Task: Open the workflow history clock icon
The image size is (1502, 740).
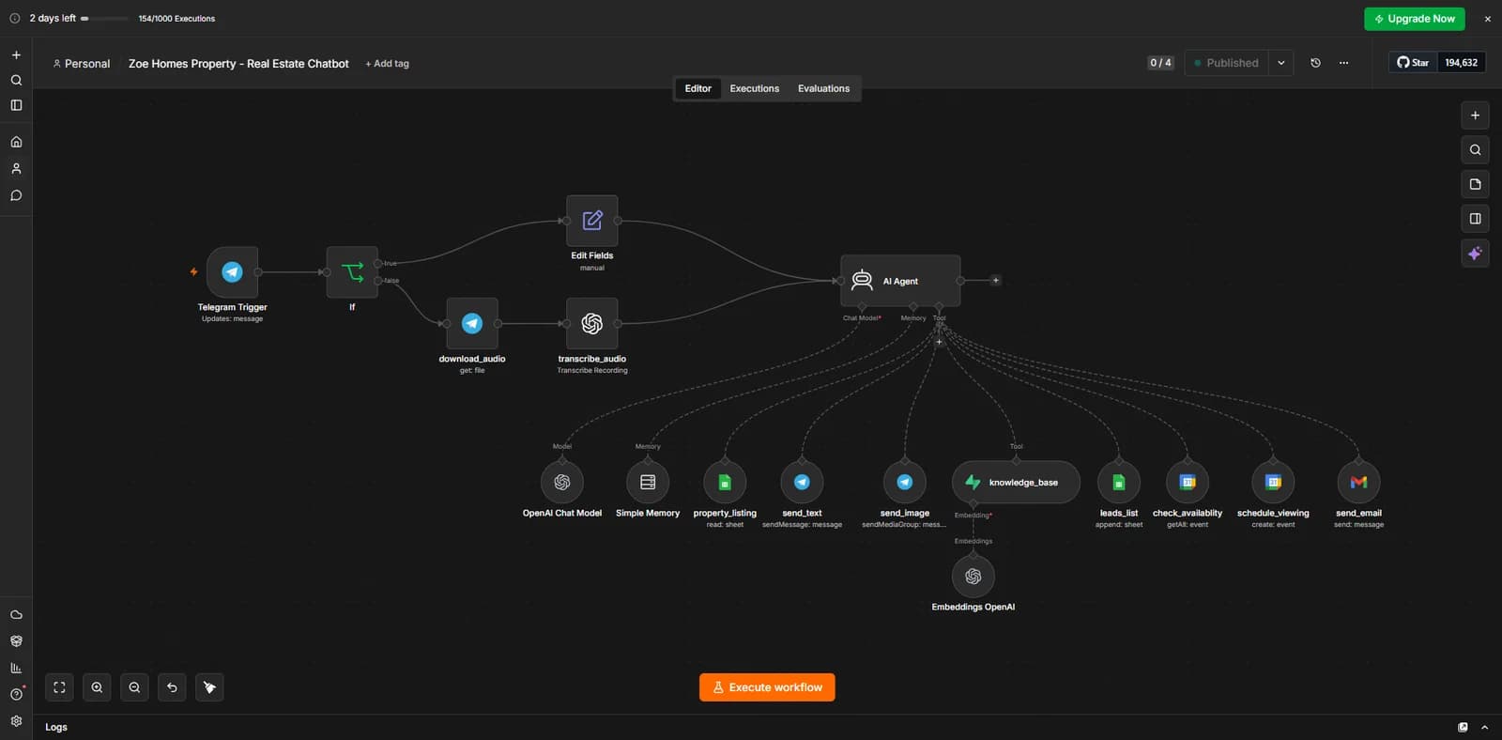Action: point(1315,63)
